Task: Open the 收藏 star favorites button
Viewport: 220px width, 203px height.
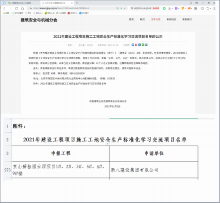Action: (x=6, y=13)
